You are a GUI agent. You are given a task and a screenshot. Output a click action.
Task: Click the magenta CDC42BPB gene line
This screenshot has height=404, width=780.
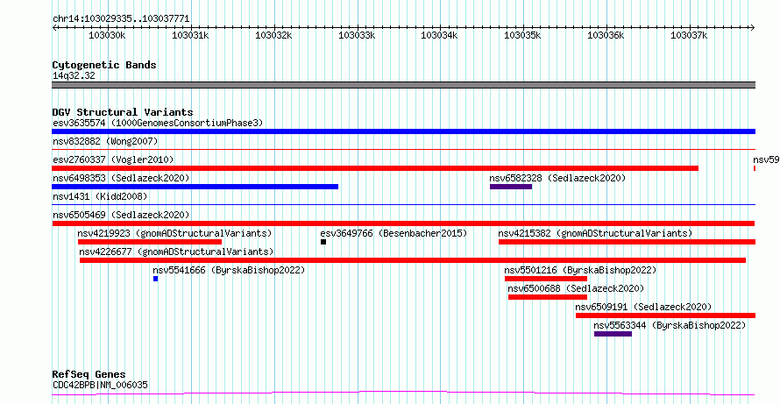point(403,393)
